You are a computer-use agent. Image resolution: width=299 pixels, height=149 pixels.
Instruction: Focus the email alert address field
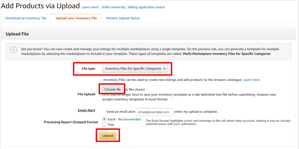(x=155, y=112)
